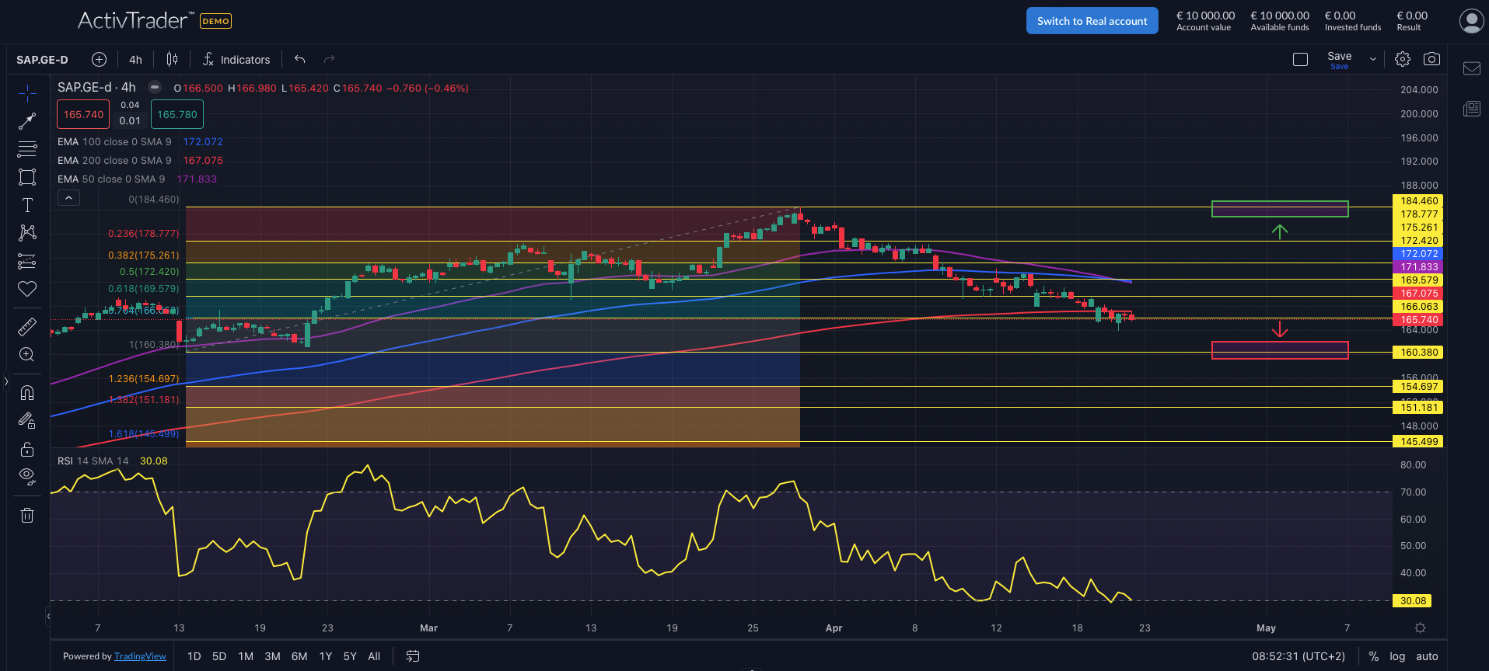The width and height of the screenshot is (1489, 671).
Task: Activate the magnet mode tool
Action: point(27,393)
